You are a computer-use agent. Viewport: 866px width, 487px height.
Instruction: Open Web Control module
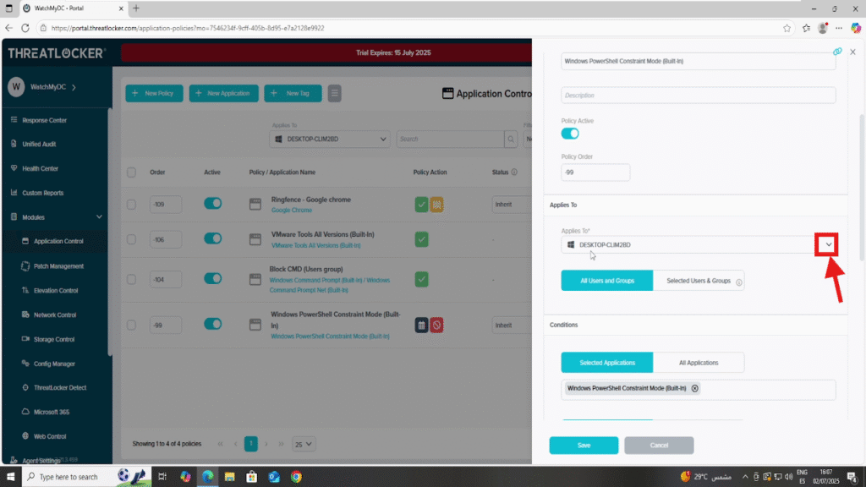pyautogui.click(x=50, y=436)
